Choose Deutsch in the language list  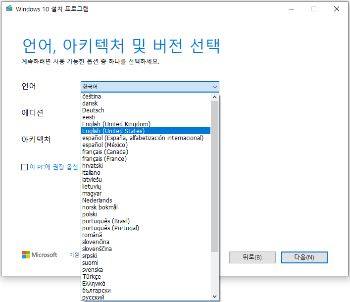[146, 110]
